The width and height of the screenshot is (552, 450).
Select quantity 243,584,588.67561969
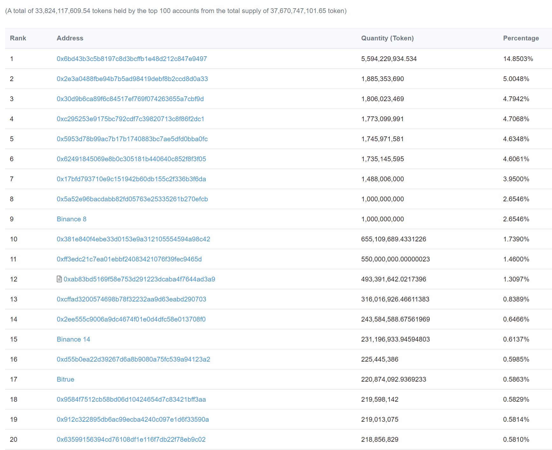(x=396, y=319)
